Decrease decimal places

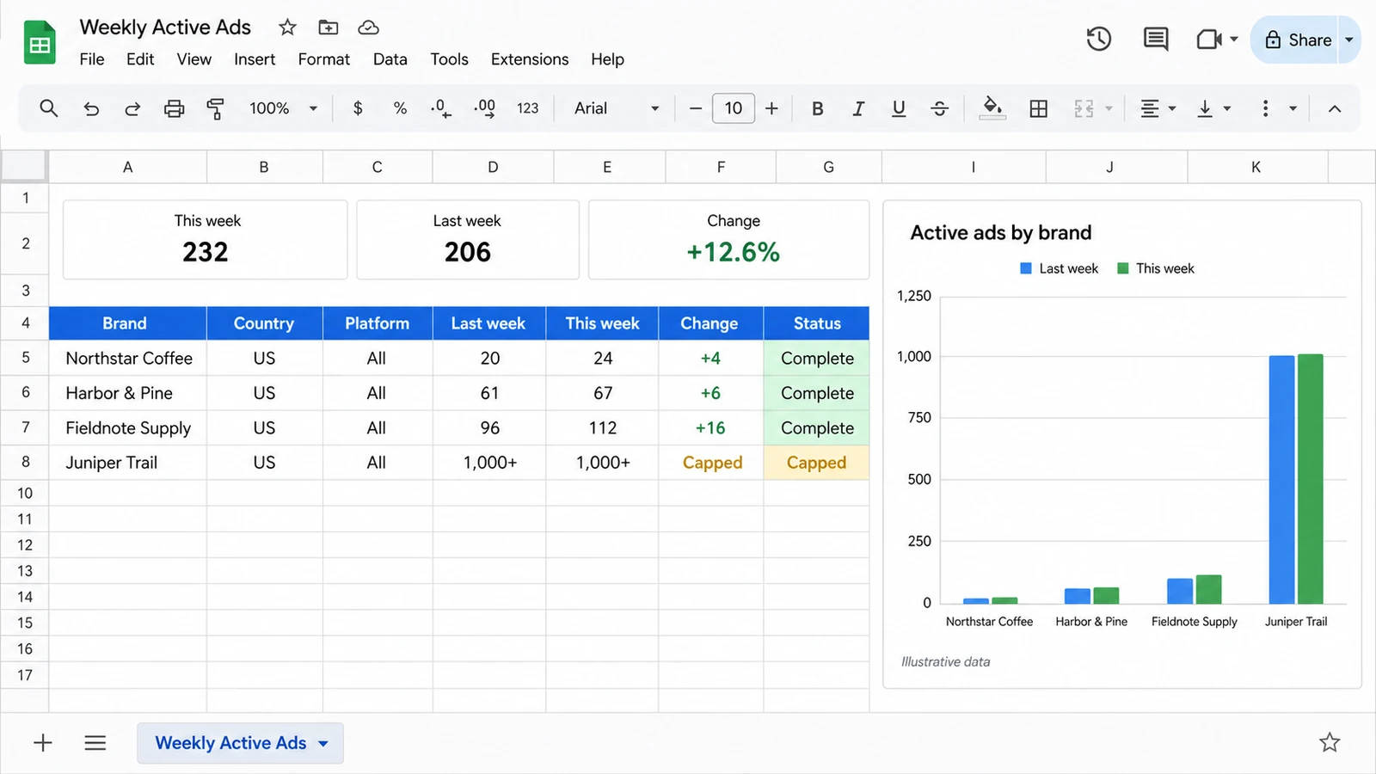click(440, 108)
